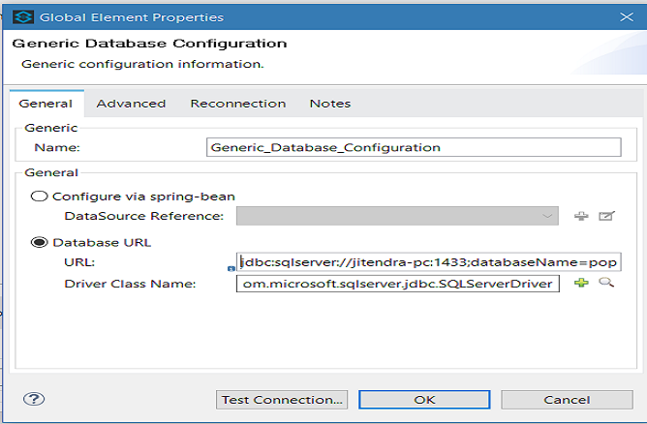Click the JDBC URL input field
Image resolution: width=647 pixels, height=424 pixels.
(428, 262)
